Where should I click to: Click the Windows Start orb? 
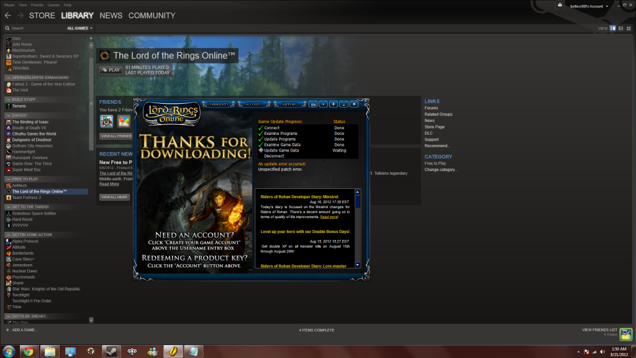tap(9, 351)
